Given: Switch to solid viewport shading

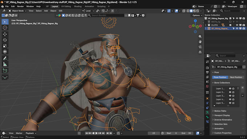Looking at the screenshot, I should [x=191, y=11].
